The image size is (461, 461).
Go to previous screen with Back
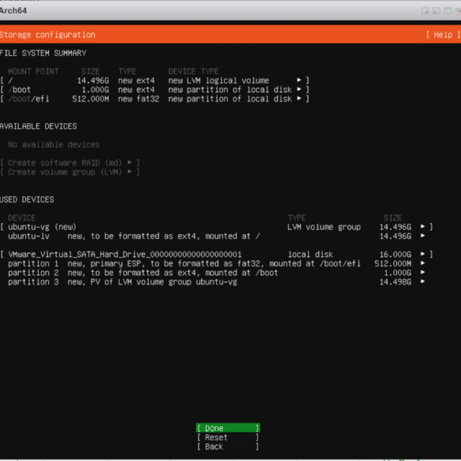click(228, 446)
